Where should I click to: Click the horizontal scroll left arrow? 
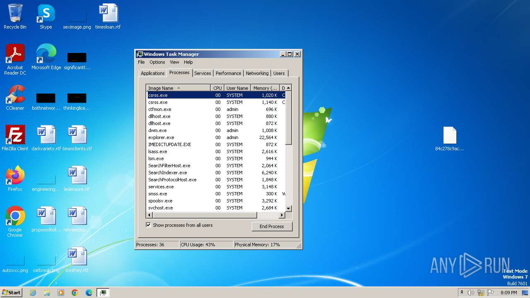point(149,215)
